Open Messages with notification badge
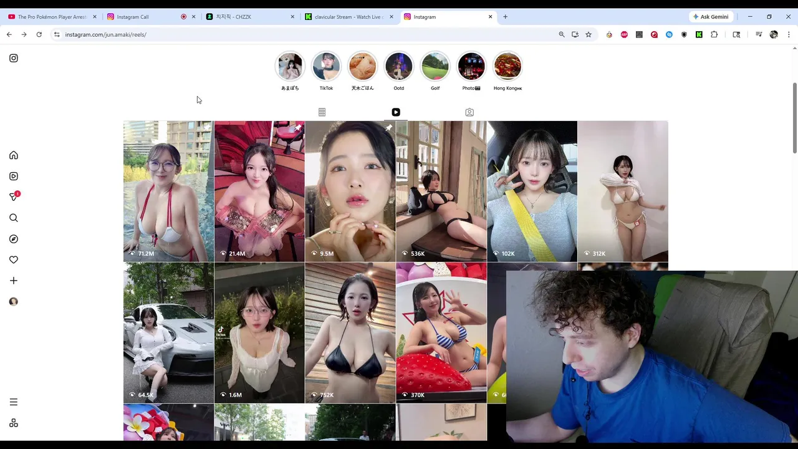 pos(14,196)
